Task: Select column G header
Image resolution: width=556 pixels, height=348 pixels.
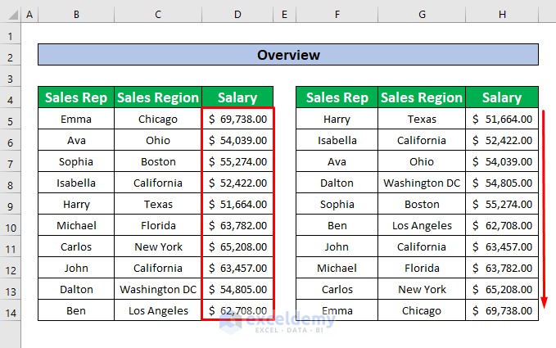Action: pyautogui.click(x=422, y=15)
